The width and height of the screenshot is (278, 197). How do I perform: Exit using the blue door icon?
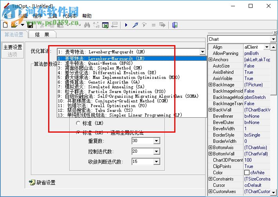[175, 25]
